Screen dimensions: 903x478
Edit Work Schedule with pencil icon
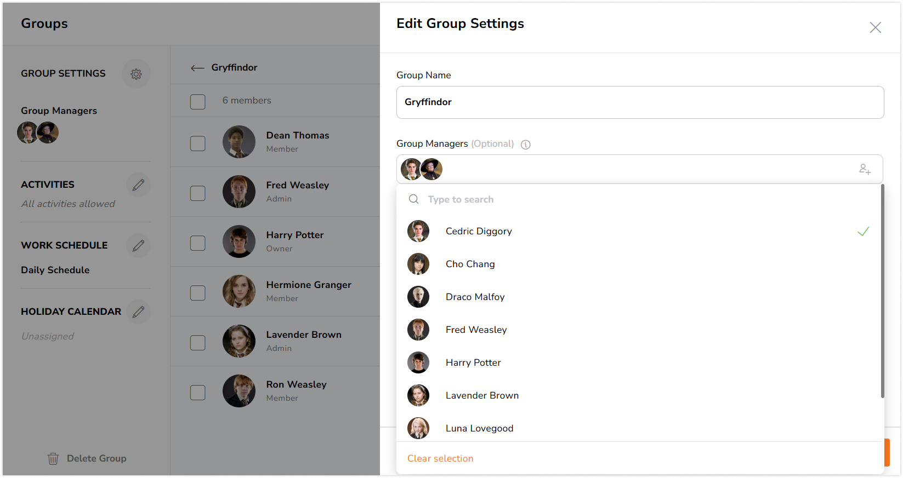(138, 245)
